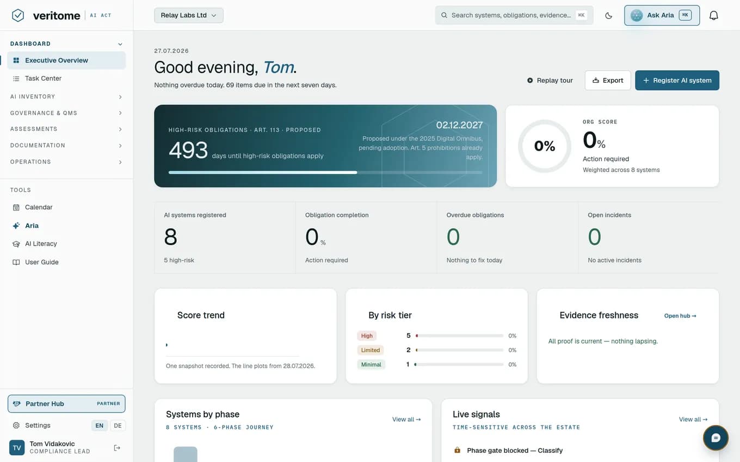Click the search magnifier icon
This screenshot has height=462, width=740.
pos(444,15)
